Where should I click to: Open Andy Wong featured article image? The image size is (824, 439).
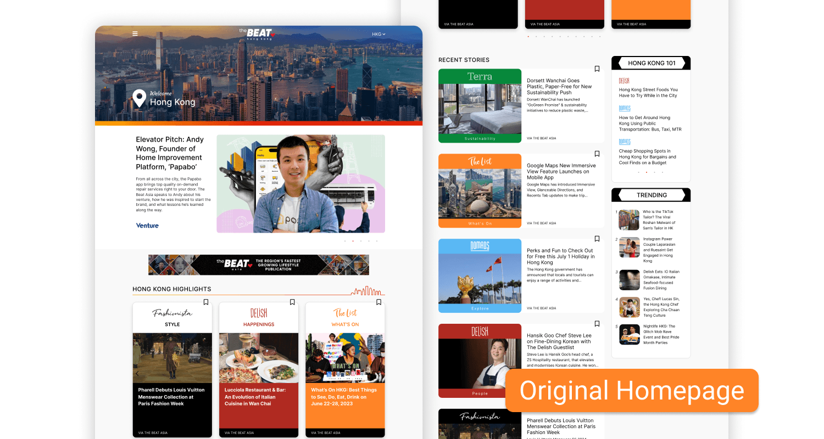click(300, 184)
